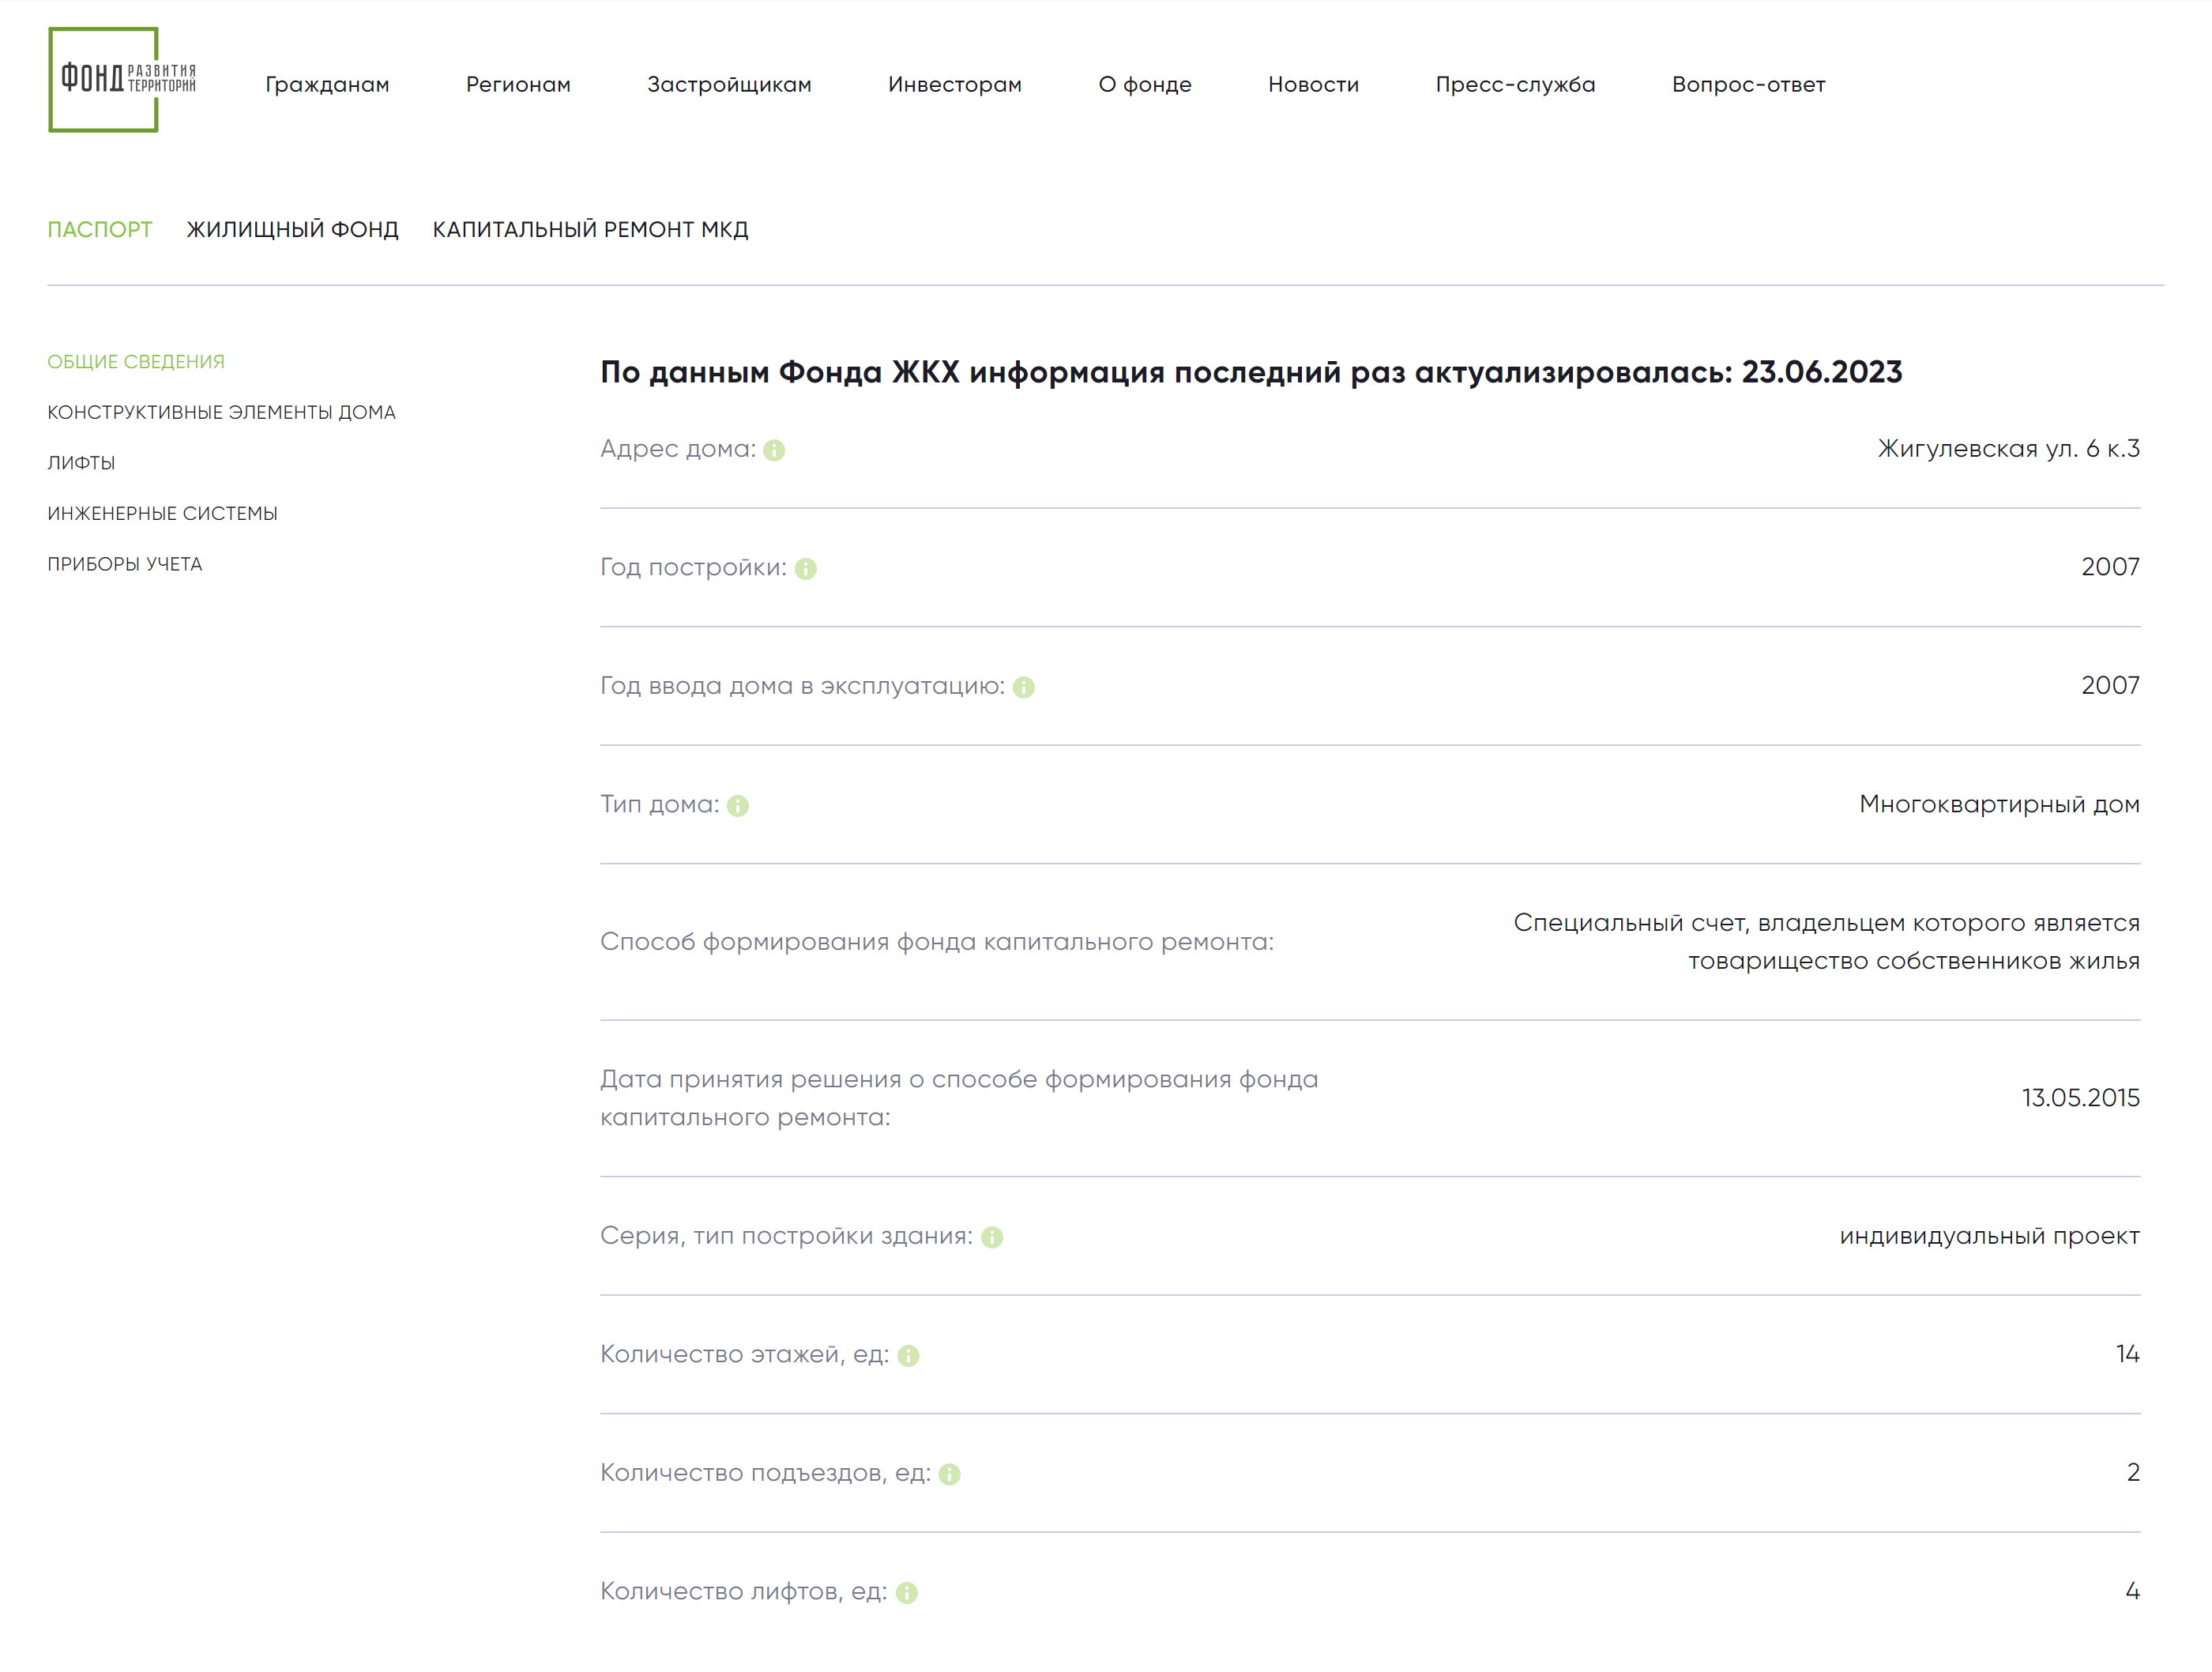Select ОБЩИЕ СВЕДЕНИЯ in the sidebar
This screenshot has width=2212, height=1672.
tap(136, 362)
